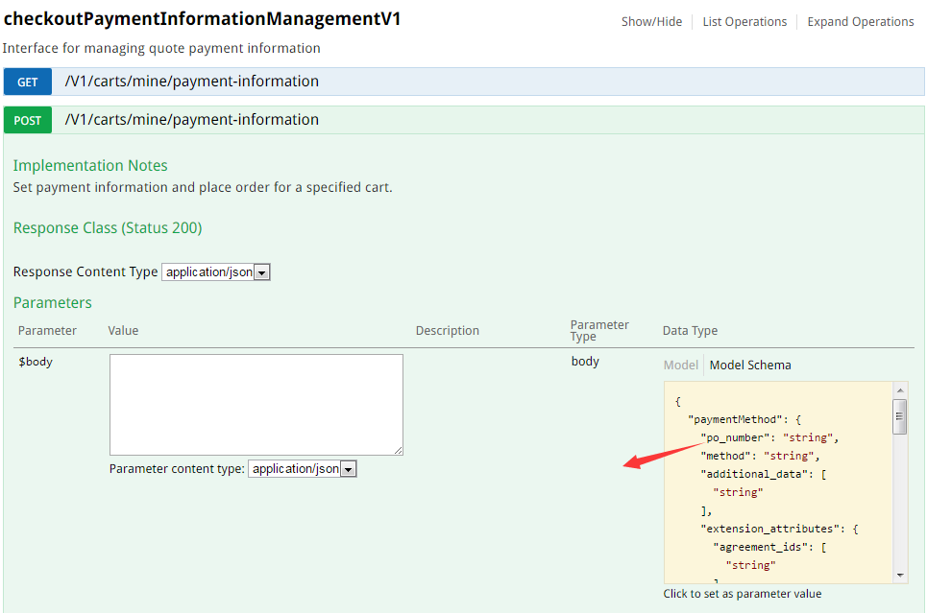Click the List Operations link
The image size is (927, 613).
[x=744, y=22]
